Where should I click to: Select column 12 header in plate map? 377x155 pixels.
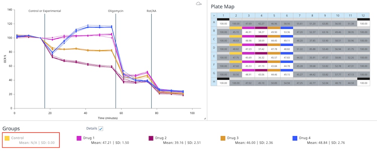coord(363,15)
